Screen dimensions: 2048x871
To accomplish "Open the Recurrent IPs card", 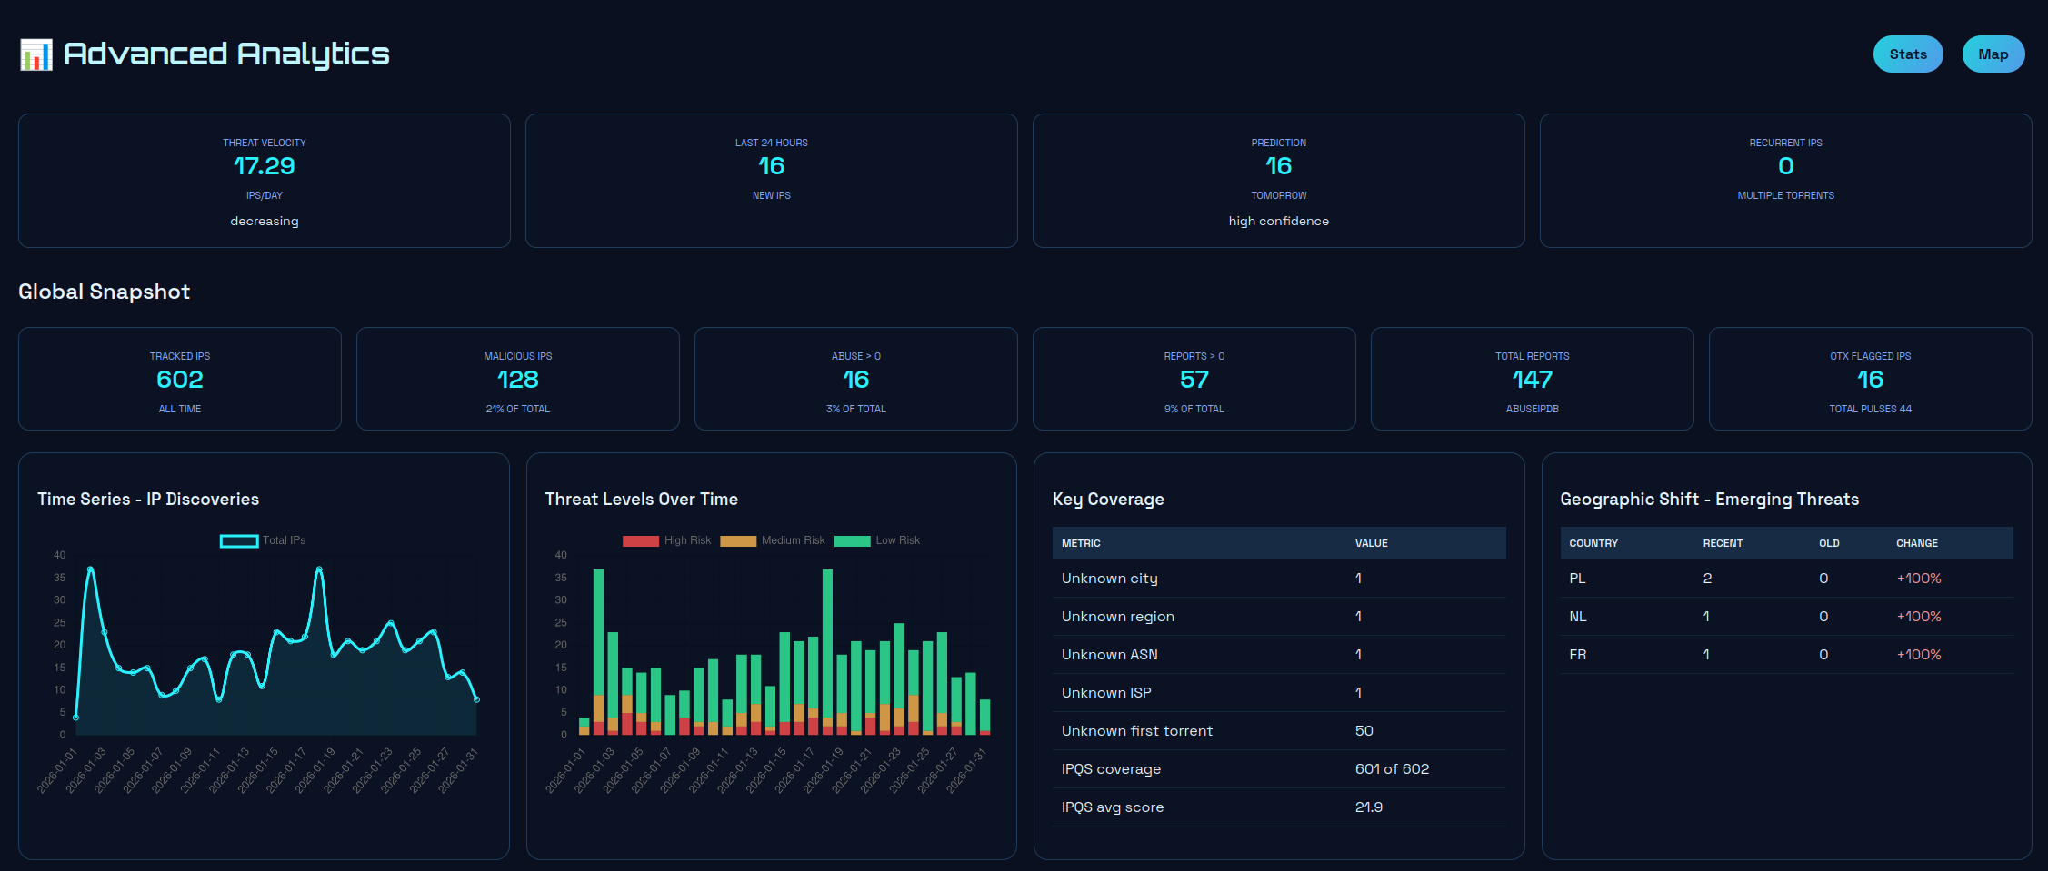I will [x=1785, y=181].
